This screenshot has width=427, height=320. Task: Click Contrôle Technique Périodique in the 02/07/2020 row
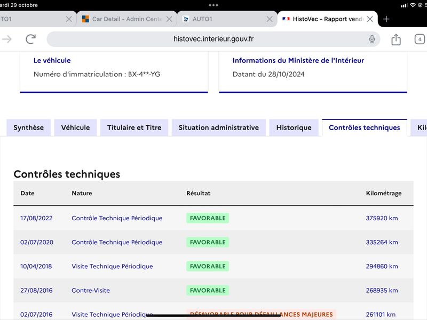point(117,242)
